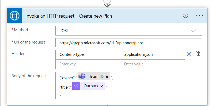The height and width of the screenshot is (106, 212).
Task: Click the Outputs token label
Action: click(x=91, y=86)
